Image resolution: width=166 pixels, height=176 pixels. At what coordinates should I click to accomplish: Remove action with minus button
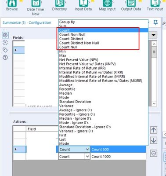coord(154,153)
